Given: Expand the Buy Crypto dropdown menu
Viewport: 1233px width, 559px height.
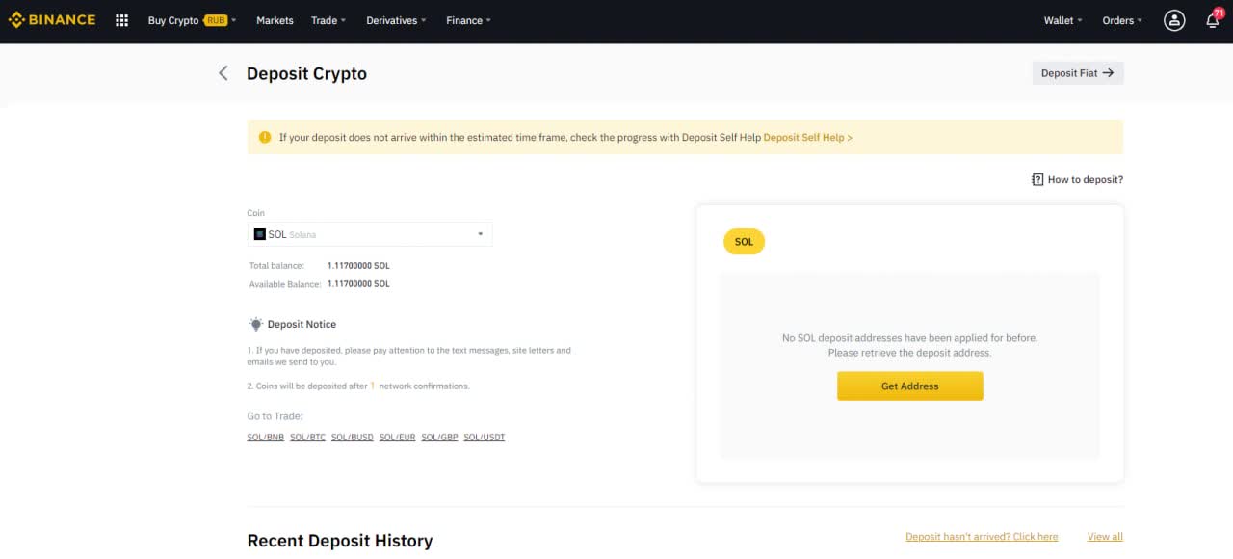Looking at the screenshot, I should (x=192, y=20).
